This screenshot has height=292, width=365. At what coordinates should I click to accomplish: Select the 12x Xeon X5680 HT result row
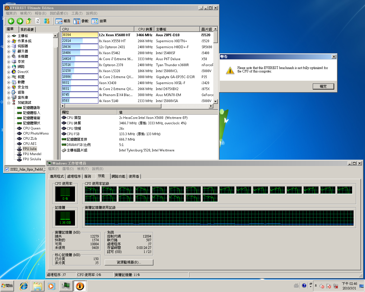[137, 35]
